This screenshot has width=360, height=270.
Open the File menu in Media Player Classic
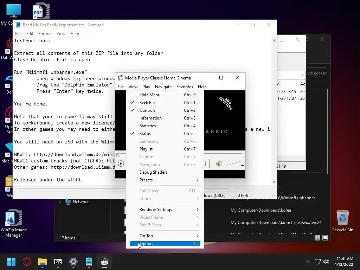pyautogui.click(x=121, y=87)
